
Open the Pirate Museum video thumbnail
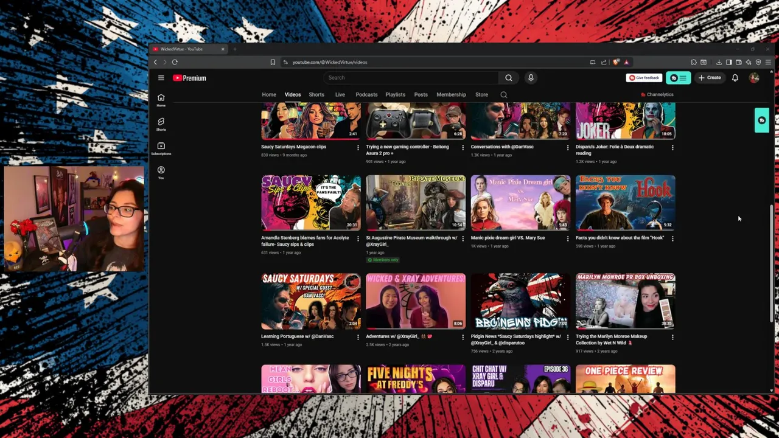tap(416, 203)
